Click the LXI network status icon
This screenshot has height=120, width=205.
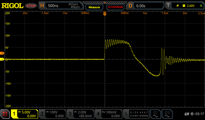pyautogui.click(x=187, y=113)
